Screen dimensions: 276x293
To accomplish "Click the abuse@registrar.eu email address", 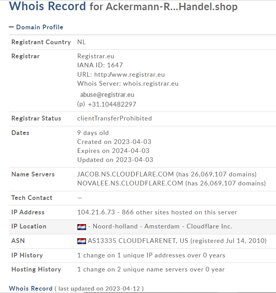I will pyautogui.click(x=107, y=95).
